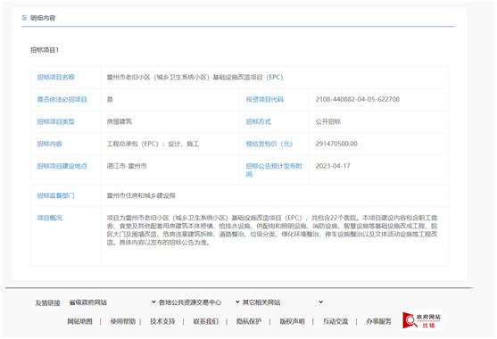
Task: Click the 投资项目代码 label
Action: [x=265, y=100]
